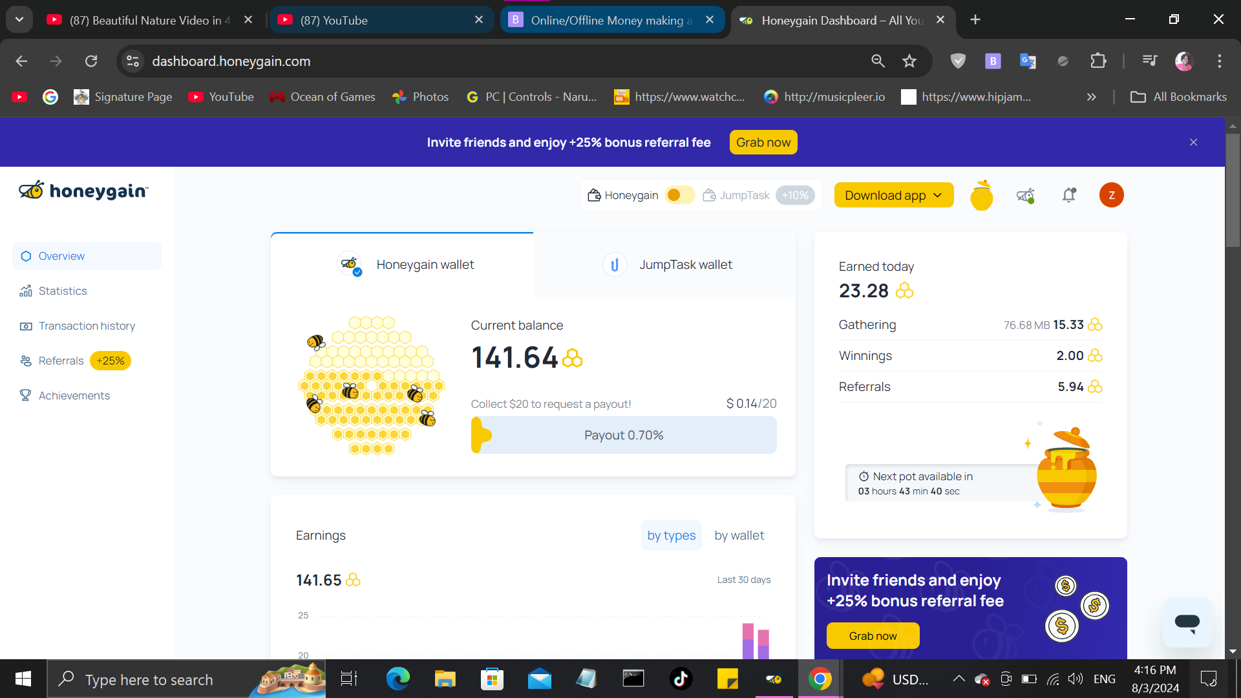The width and height of the screenshot is (1241, 698).
Task: Click the honey pot icon in header
Action: pyautogui.click(x=981, y=195)
